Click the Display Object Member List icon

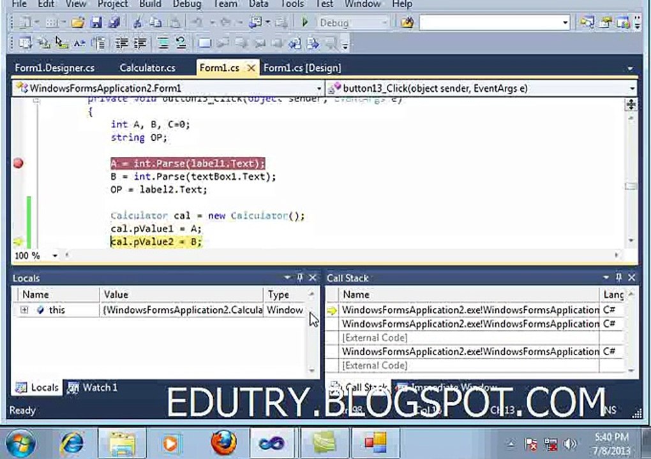(25, 43)
